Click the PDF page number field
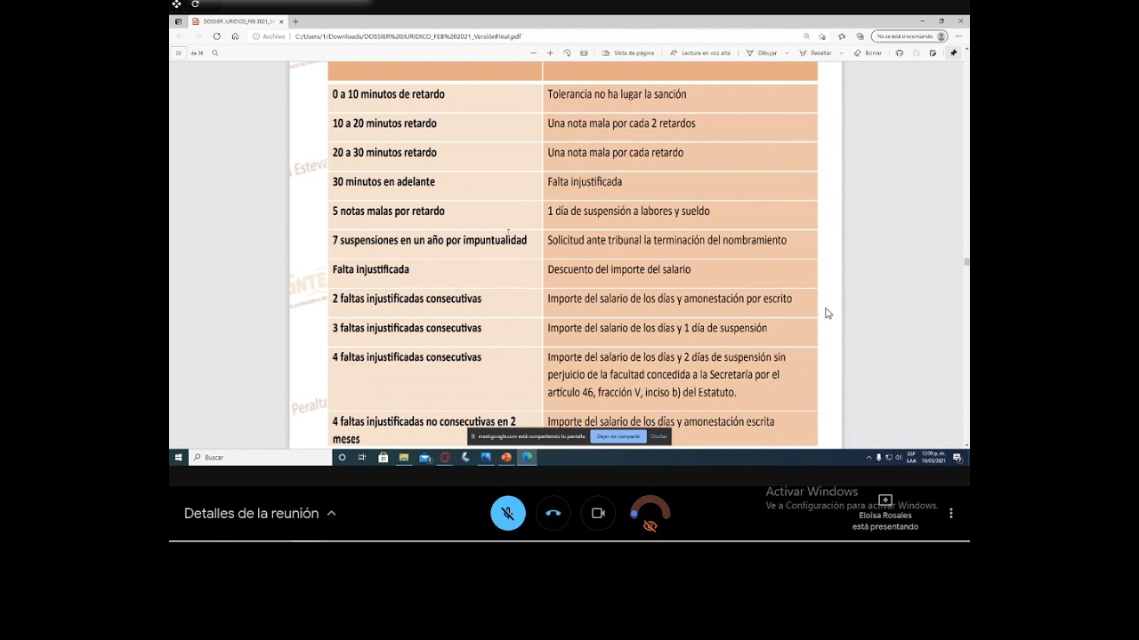1139x640 pixels. [x=178, y=53]
